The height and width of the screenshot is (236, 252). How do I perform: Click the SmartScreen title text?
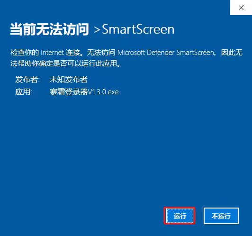[138, 29]
